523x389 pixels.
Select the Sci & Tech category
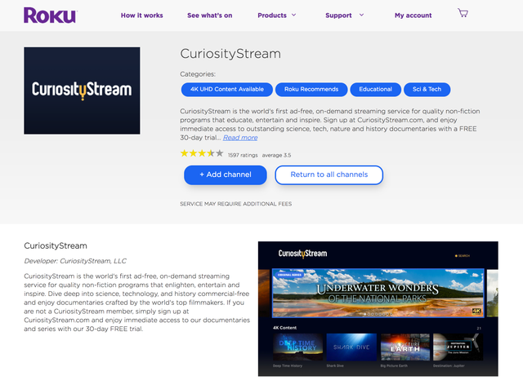pos(427,89)
